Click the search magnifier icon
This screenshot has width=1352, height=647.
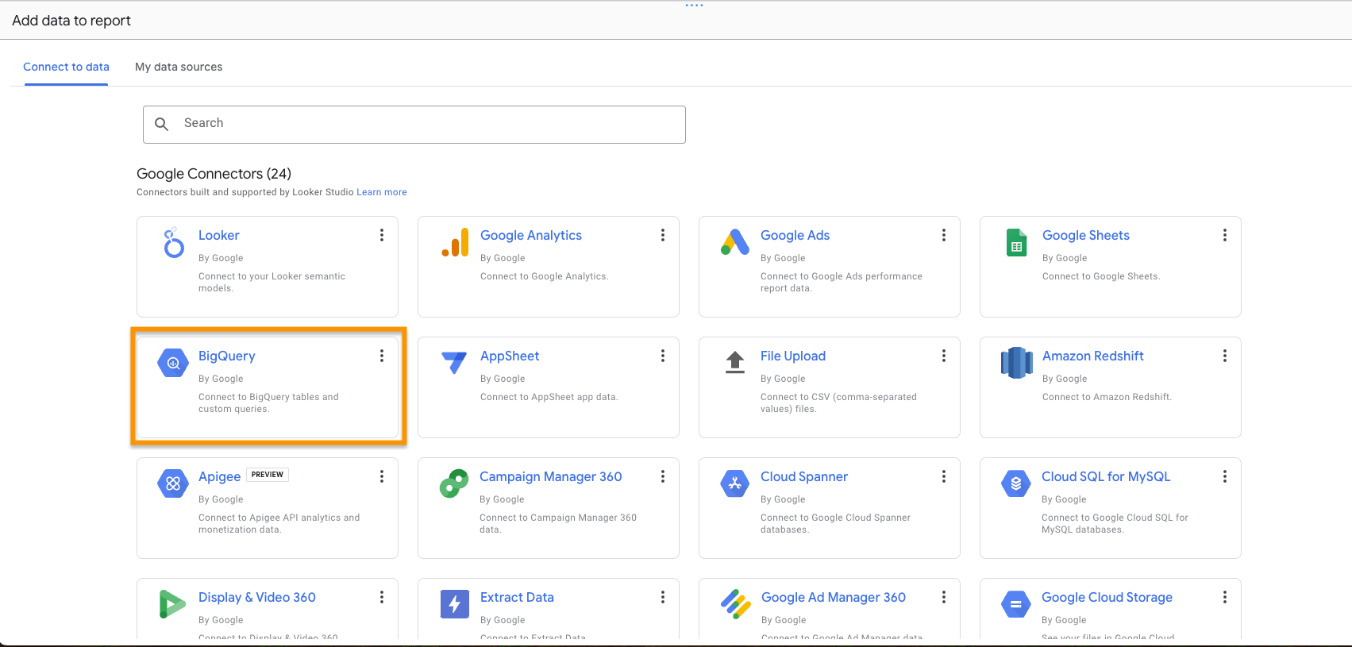pyautogui.click(x=162, y=124)
